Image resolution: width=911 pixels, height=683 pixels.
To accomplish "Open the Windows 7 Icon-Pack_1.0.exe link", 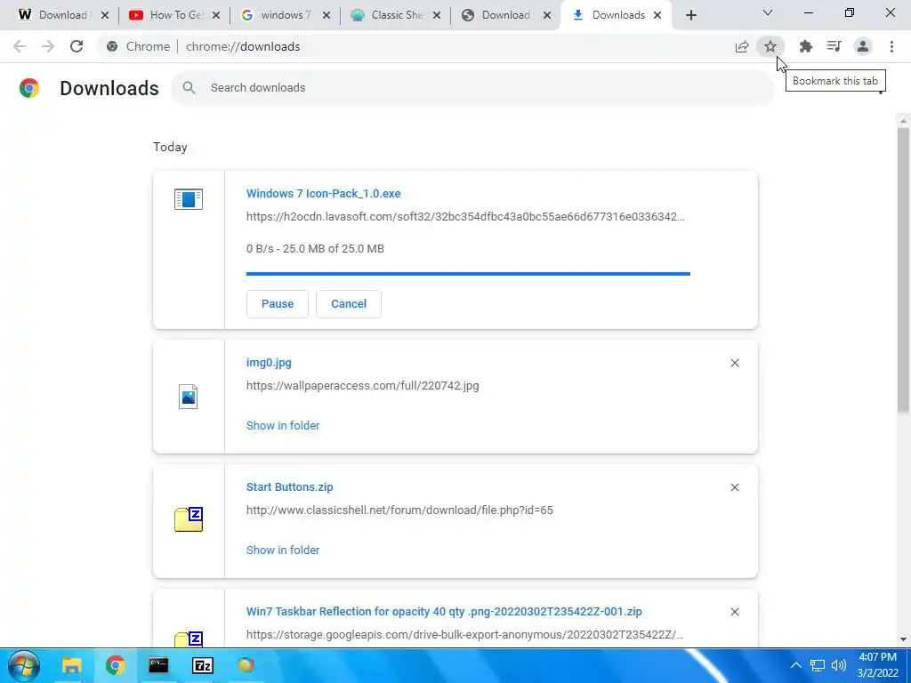I will click(x=324, y=193).
